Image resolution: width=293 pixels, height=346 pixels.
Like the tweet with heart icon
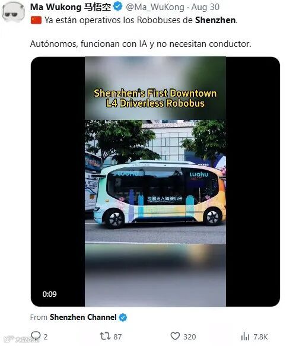176,337
